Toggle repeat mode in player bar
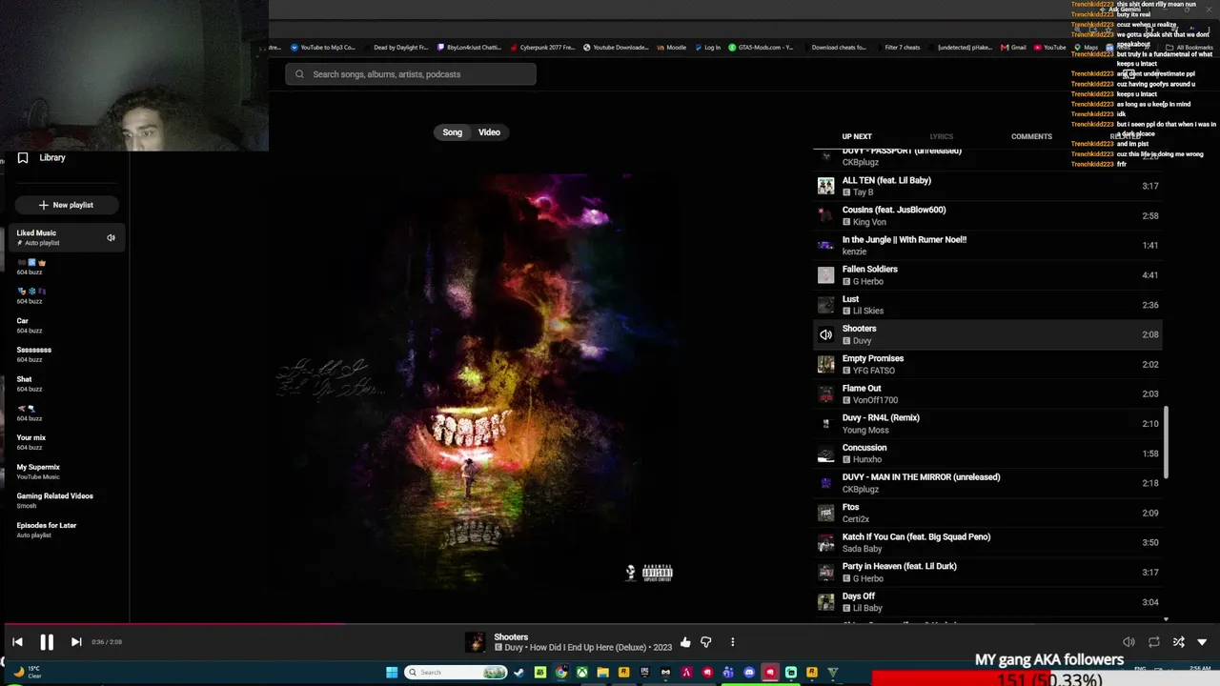The height and width of the screenshot is (686, 1220). click(x=1153, y=642)
